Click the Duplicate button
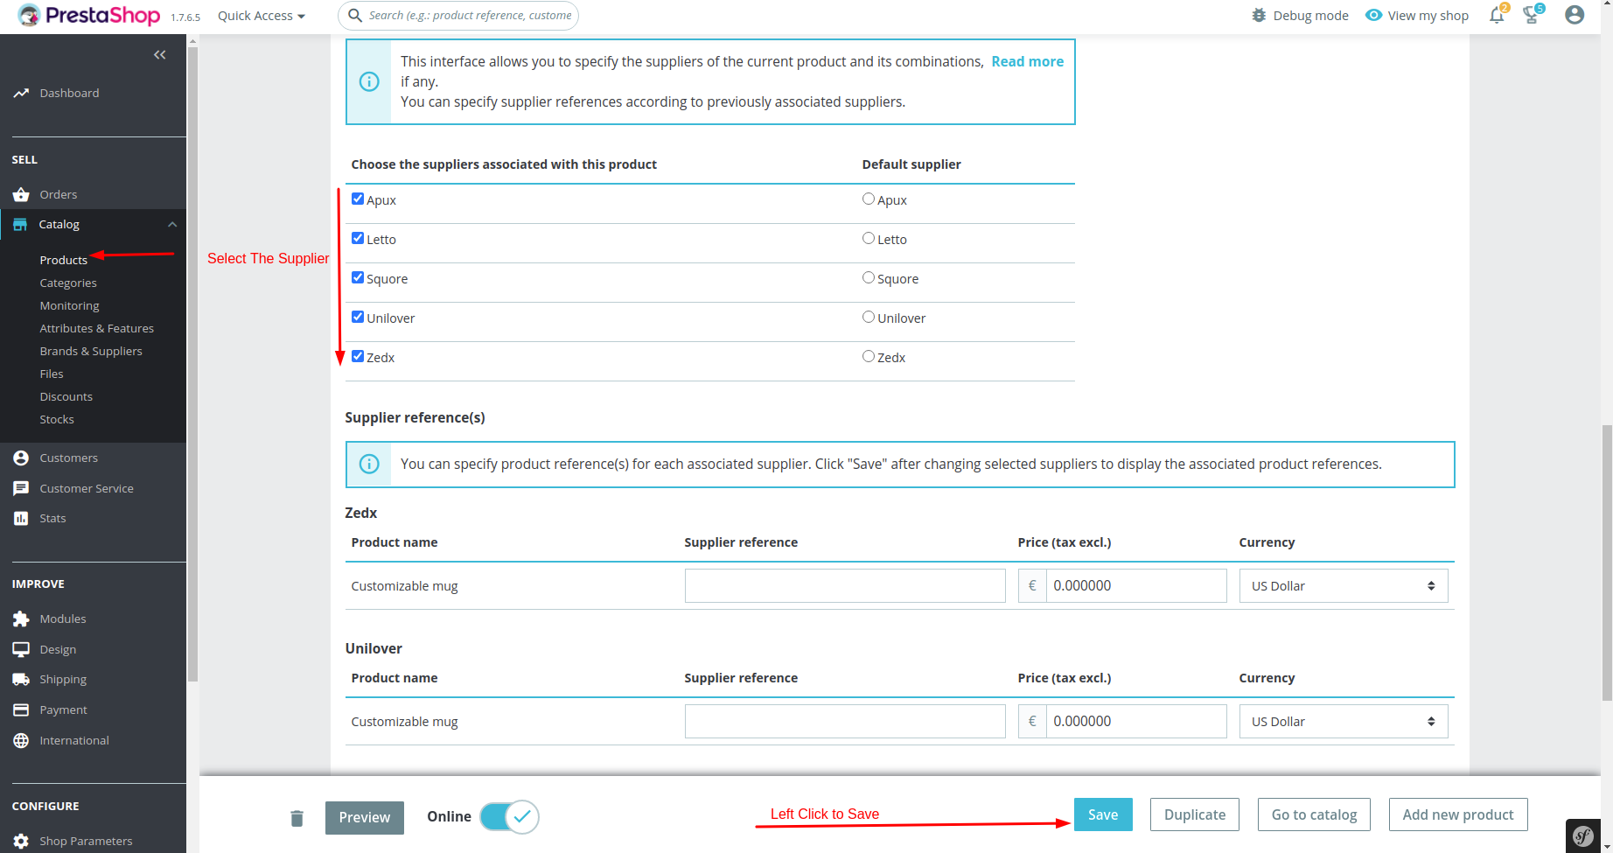The height and width of the screenshot is (853, 1613). pyautogui.click(x=1195, y=815)
